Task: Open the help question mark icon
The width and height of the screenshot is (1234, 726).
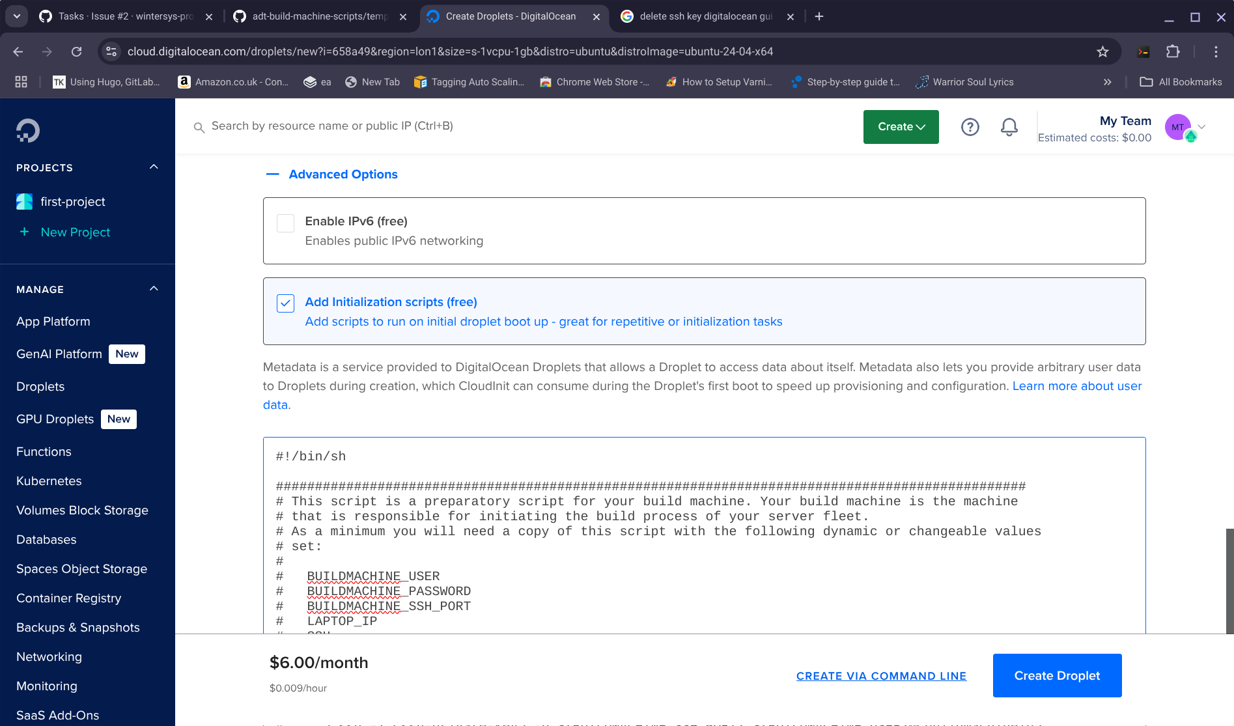Action: (970, 127)
